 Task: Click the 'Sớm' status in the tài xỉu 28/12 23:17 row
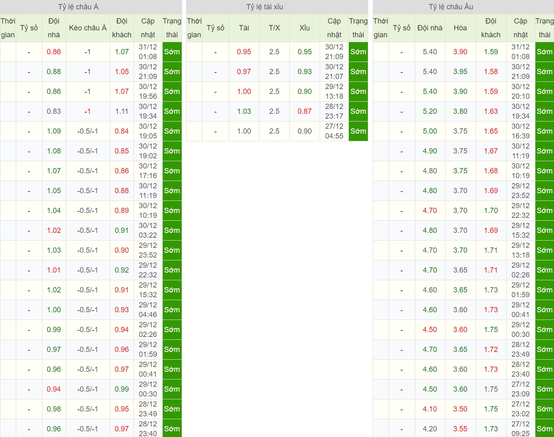click(358, 111)
